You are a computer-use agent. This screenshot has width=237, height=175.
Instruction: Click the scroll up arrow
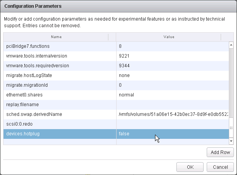[231, 45]
